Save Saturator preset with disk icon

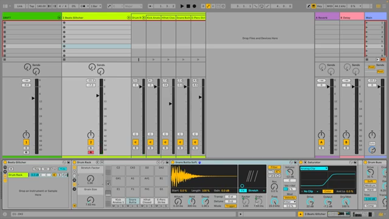[x=355, y=162]
